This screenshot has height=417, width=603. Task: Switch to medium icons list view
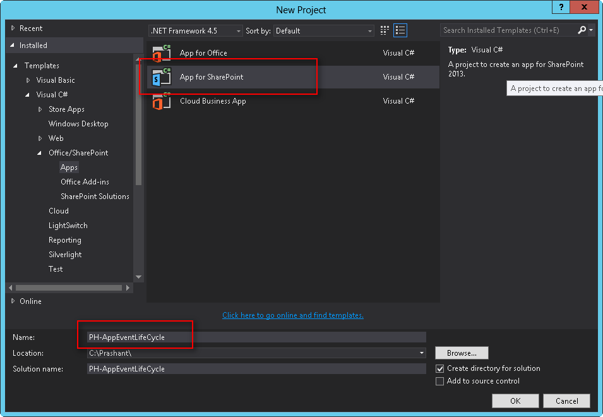pos(400,30)
